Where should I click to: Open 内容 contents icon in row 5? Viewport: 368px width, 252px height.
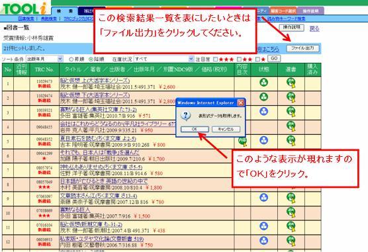242,142
